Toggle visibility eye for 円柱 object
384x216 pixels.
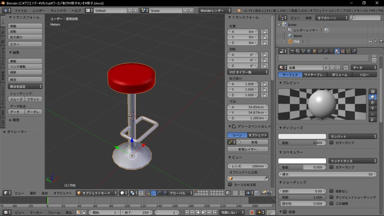tap(370, 41)
